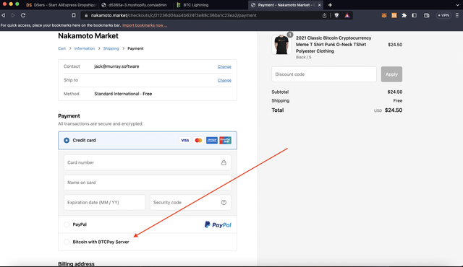Reload the page with the refresh icon

(23, 15)
